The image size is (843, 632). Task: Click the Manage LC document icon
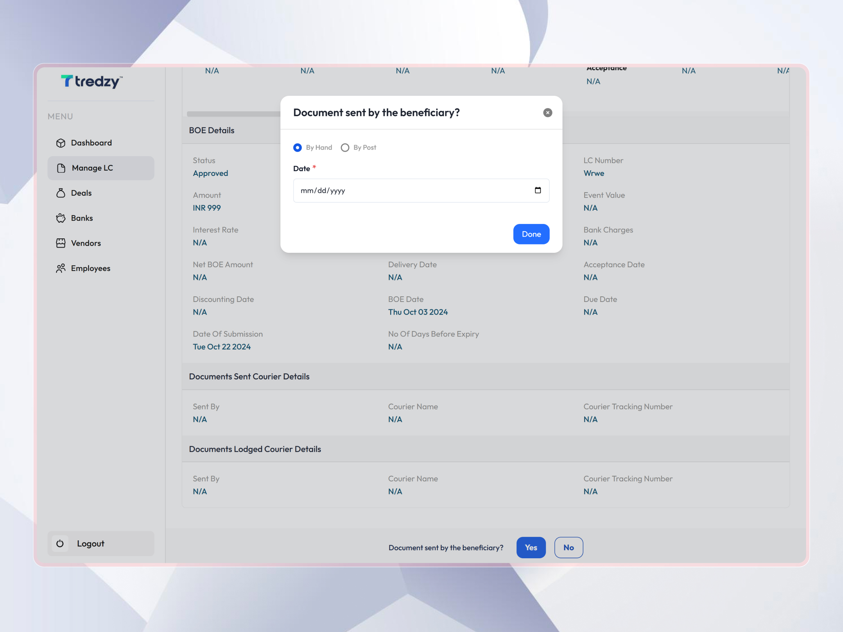coord(61,168)
